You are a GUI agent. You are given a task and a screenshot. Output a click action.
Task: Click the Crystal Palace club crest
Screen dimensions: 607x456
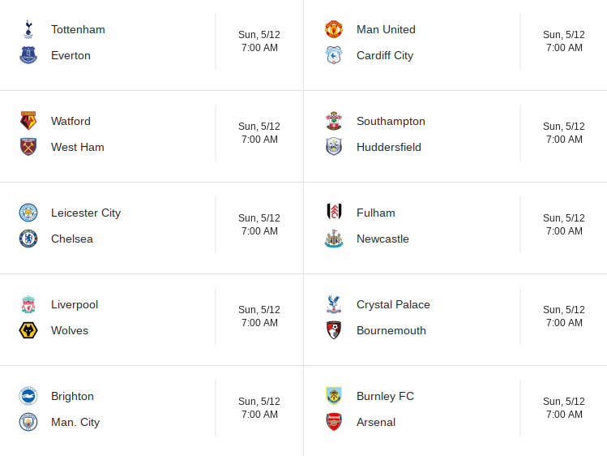click(x=334, y=304)
